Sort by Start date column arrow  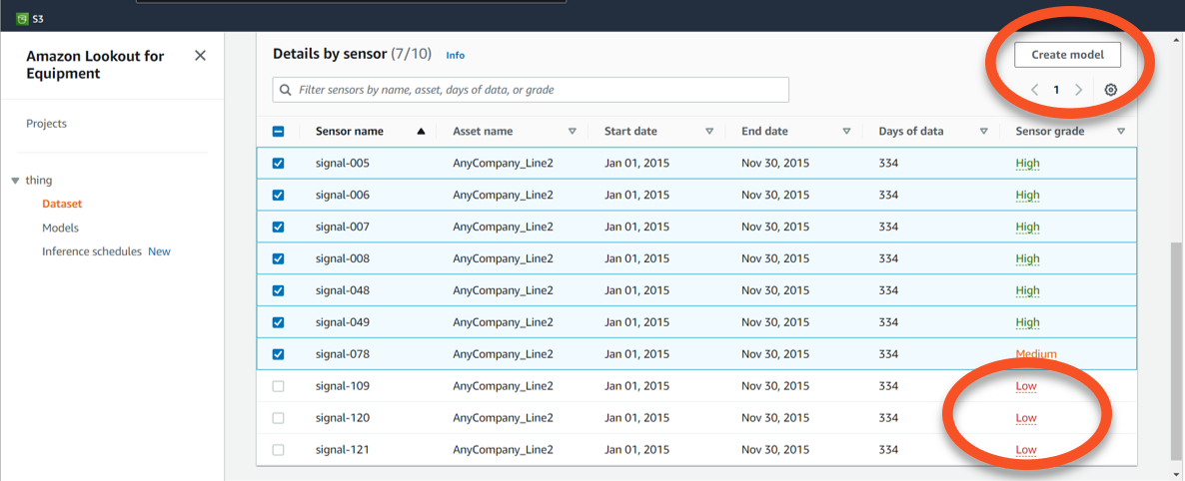(x=708, y=132)
